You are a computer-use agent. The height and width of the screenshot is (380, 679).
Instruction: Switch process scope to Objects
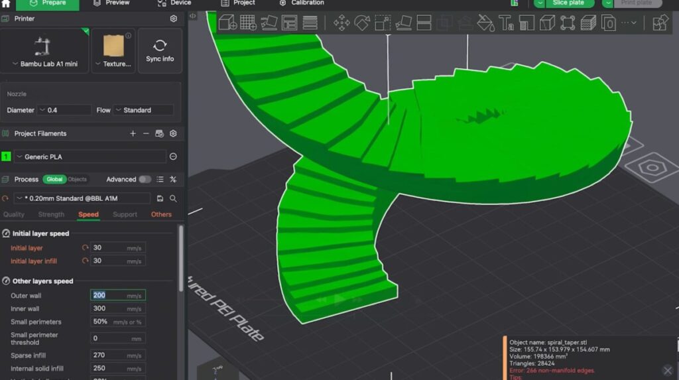pyautogui.click(x=77, y=179)
